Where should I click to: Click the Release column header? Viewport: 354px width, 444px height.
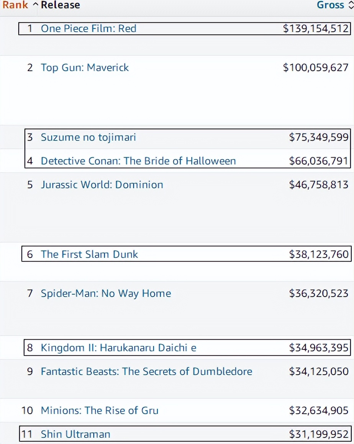tap(61, 5)
